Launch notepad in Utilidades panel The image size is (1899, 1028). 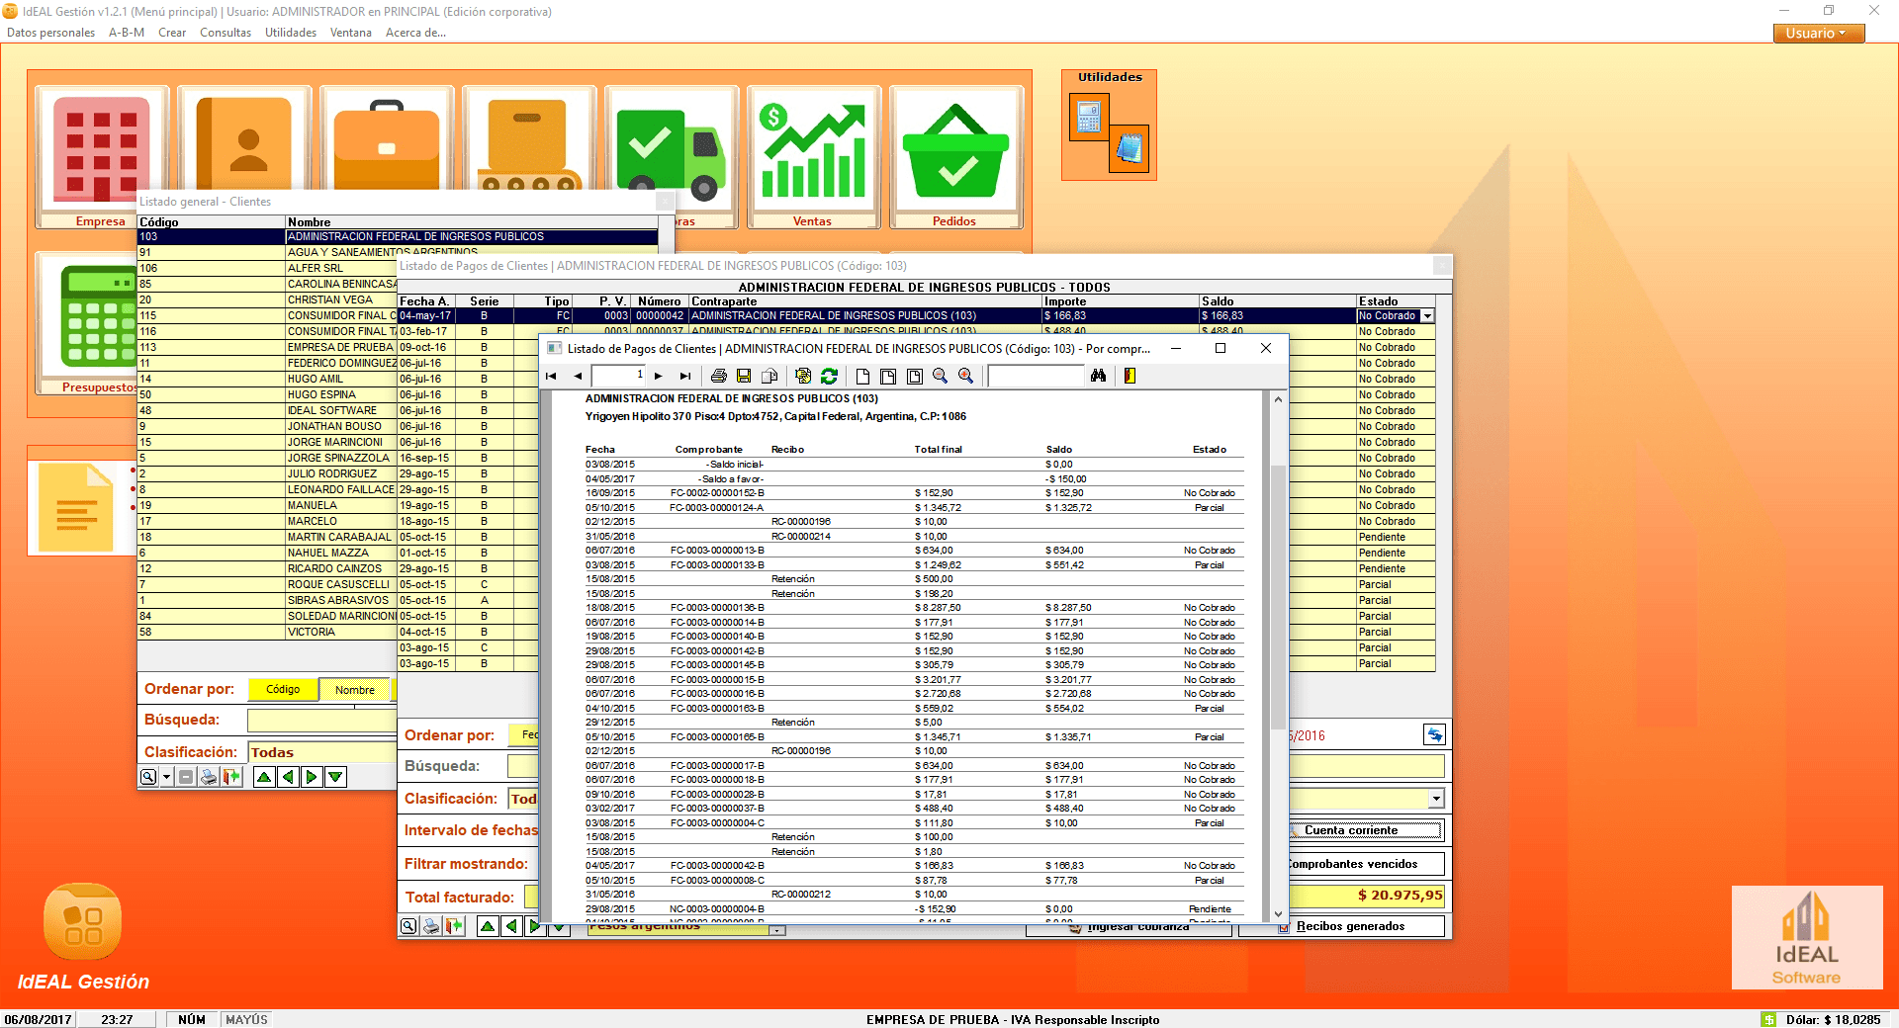point(1129,148)
